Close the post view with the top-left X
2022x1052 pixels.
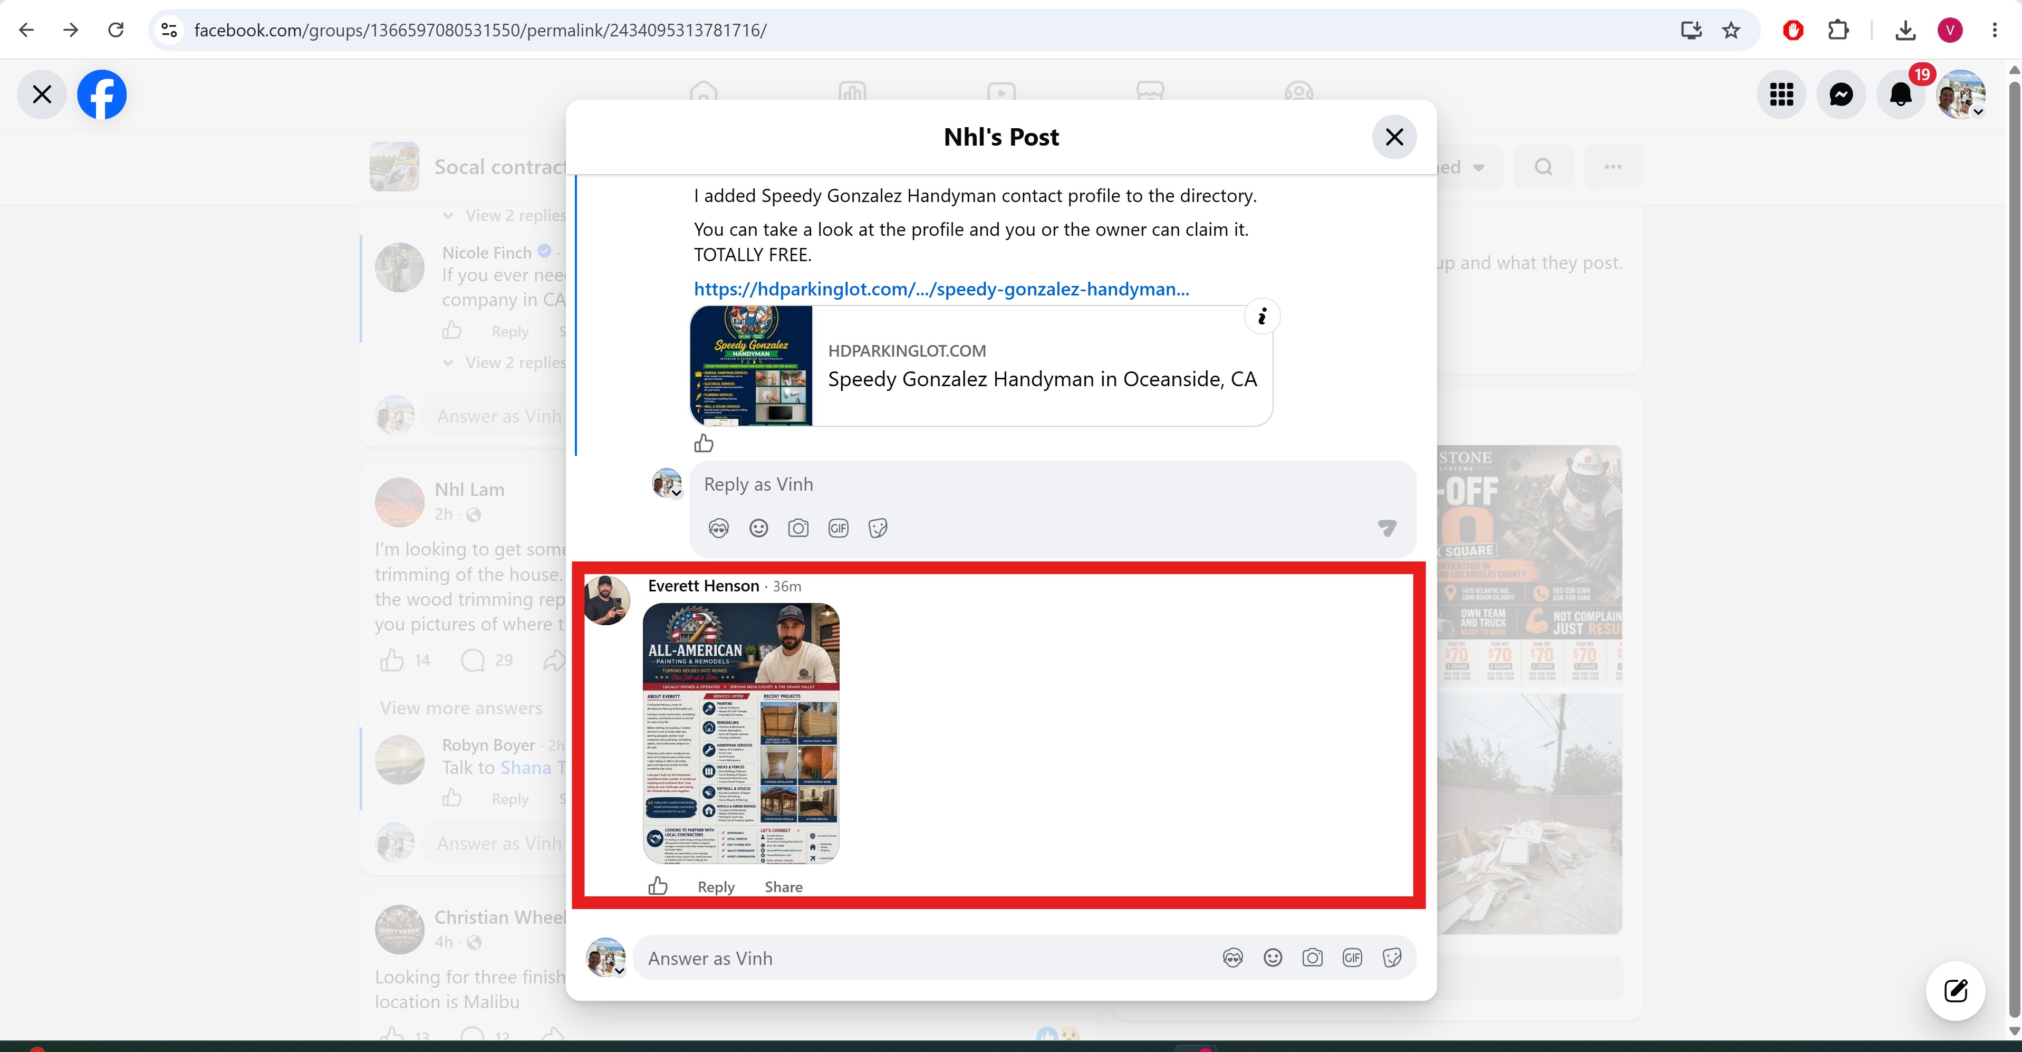tap(42, 94)
